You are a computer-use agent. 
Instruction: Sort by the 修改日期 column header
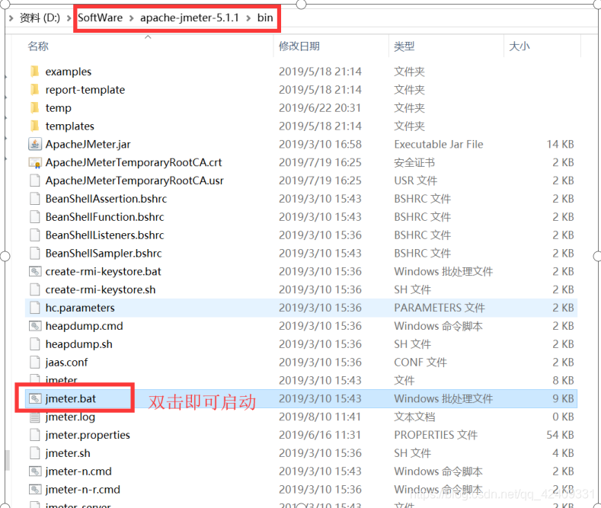(299, 46)
